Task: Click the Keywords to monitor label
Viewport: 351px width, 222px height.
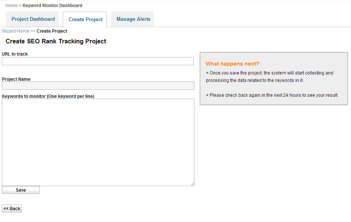Action: (x=48, y=96)
